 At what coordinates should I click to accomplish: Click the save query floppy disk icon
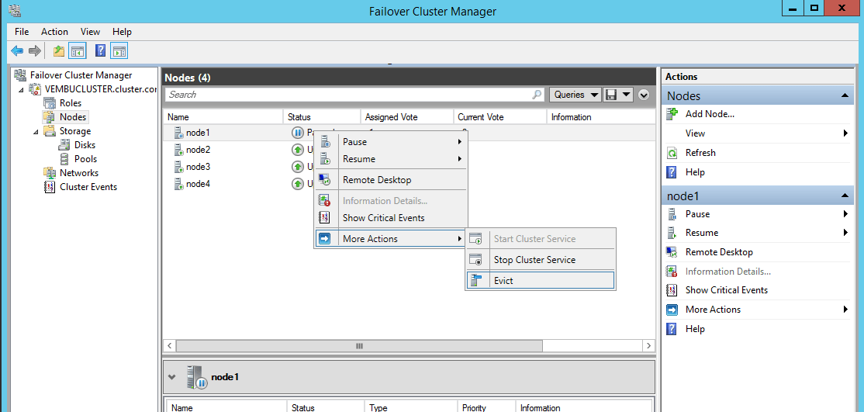click(x=610, y=95)
